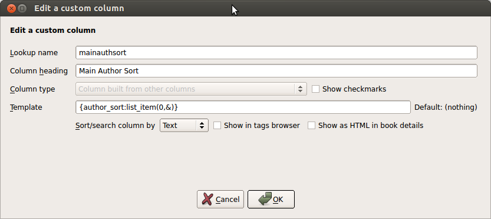The image size is (491, 219).
Task: Close the dialog with orange X button
Action: pos(12,8)
